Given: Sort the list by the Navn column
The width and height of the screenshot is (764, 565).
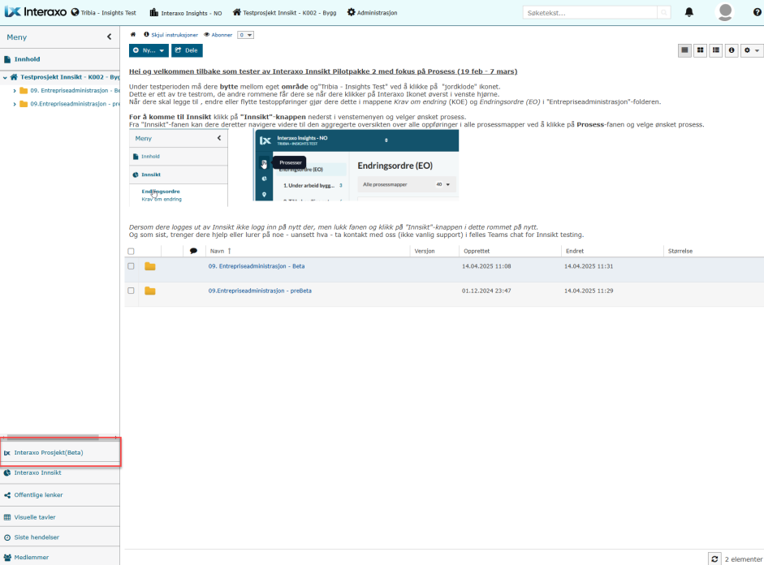Looking at the screenshot, I should pyautogui.click(x=220, y=251).
